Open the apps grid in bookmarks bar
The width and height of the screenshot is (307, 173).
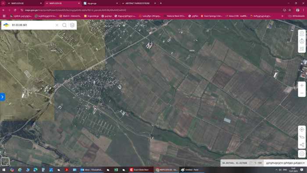(x=4, y=16)
